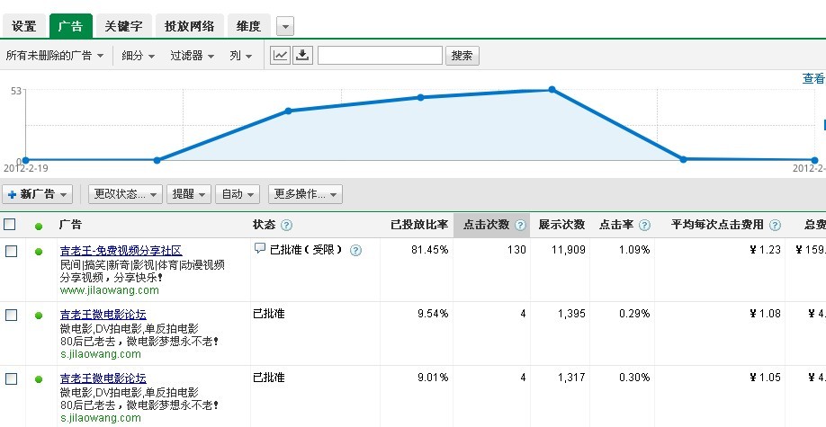Click help icon beside 点击率 header
Screen dimensions: 826x427
click(646, 225)
